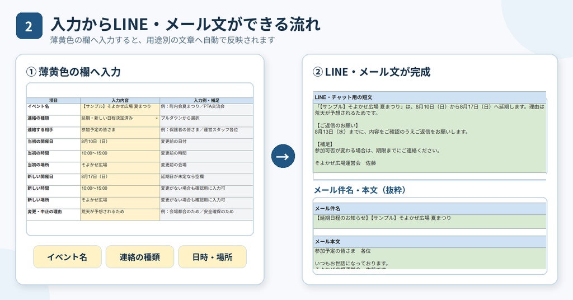Select the そよかぜ広場 cell in 新しい場所 row

(x=120, y=203)
